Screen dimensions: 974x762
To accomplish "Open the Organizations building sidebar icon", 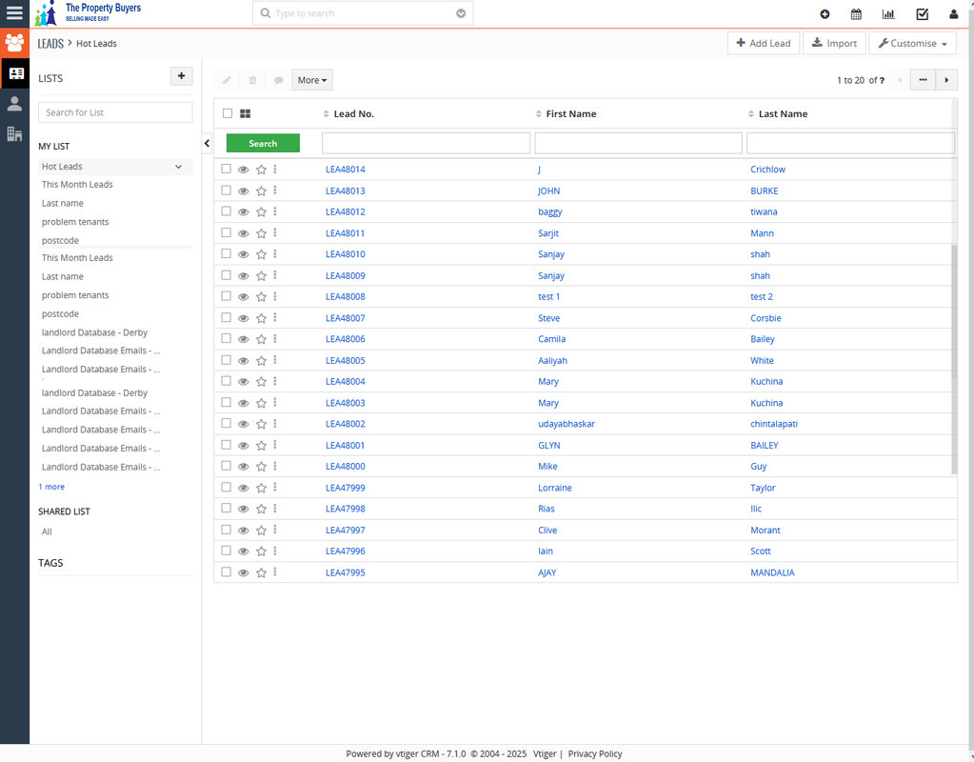I will click(14, 134).
